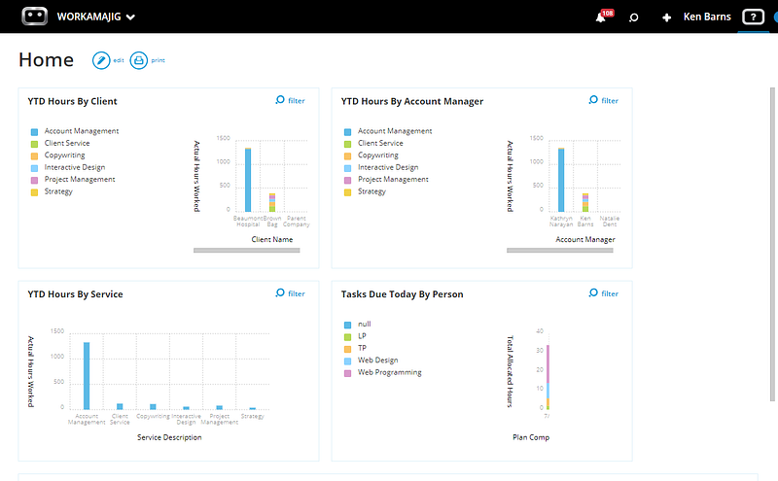
Task: Expand the WORKAMAJIG menu dropdown arrow
Action: pyautogui.click(x=130, y=17)
